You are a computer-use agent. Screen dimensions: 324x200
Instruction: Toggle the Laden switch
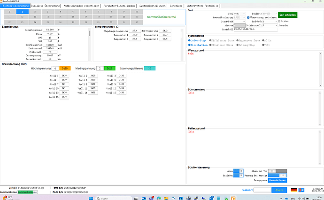238,171
